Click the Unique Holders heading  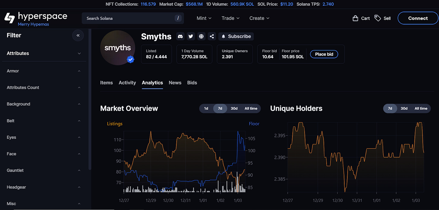296,108
